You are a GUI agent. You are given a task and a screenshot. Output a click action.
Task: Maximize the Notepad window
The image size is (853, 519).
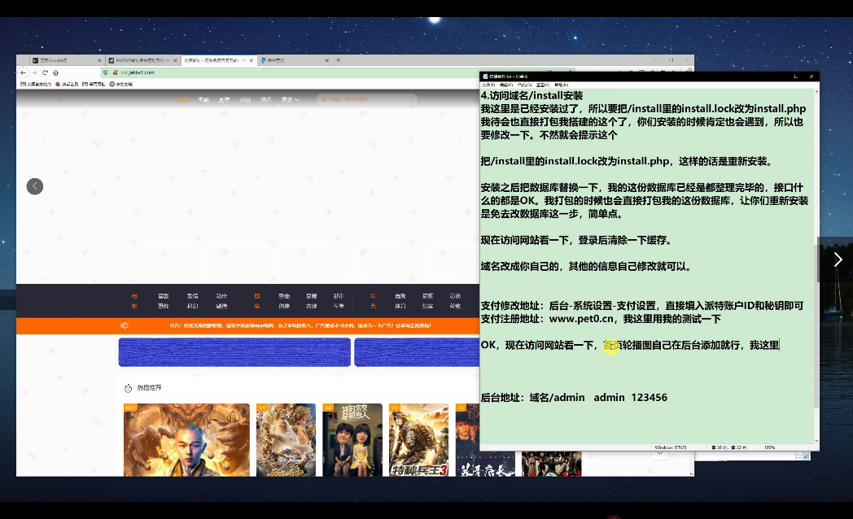pyautogui.click(x=796, y=76)
